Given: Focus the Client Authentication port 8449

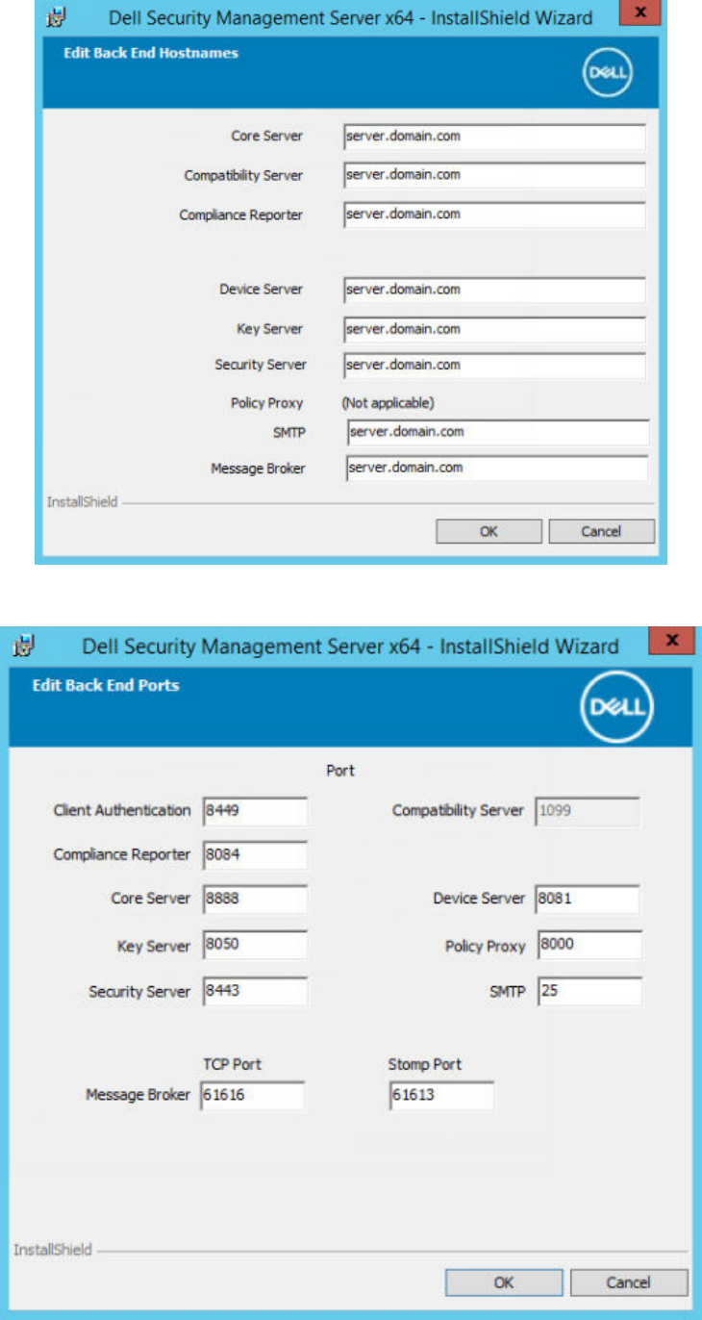Looking at the screenshot, I should [x=255, y=811].
